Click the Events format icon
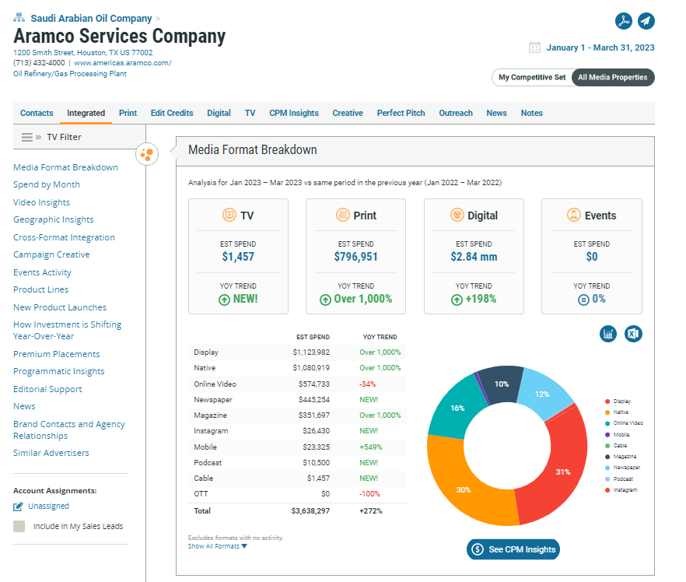The width and height of the screenshot is (686, 582). pos(574,215)
